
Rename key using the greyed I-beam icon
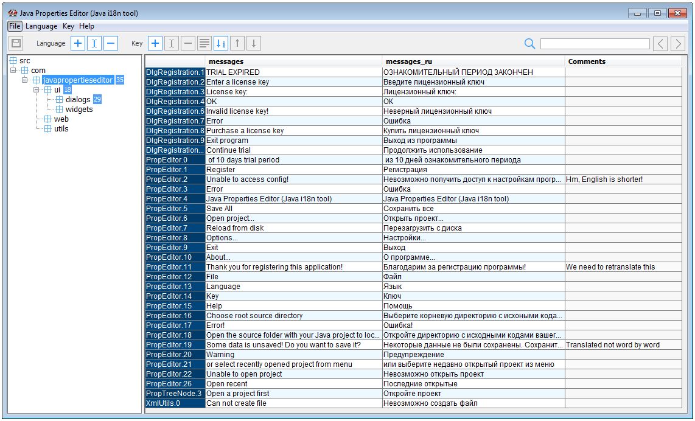pyautogui.click(x=172, y=43)
